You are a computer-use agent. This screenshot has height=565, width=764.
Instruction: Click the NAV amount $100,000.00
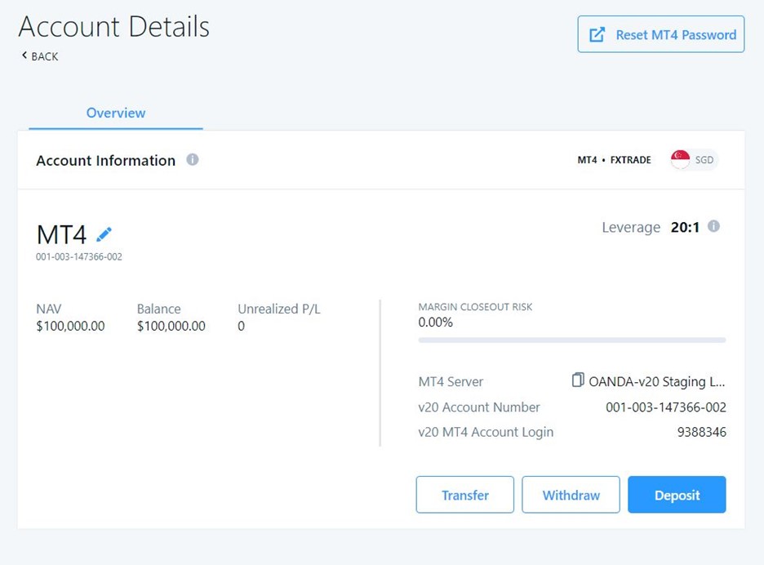70,326
